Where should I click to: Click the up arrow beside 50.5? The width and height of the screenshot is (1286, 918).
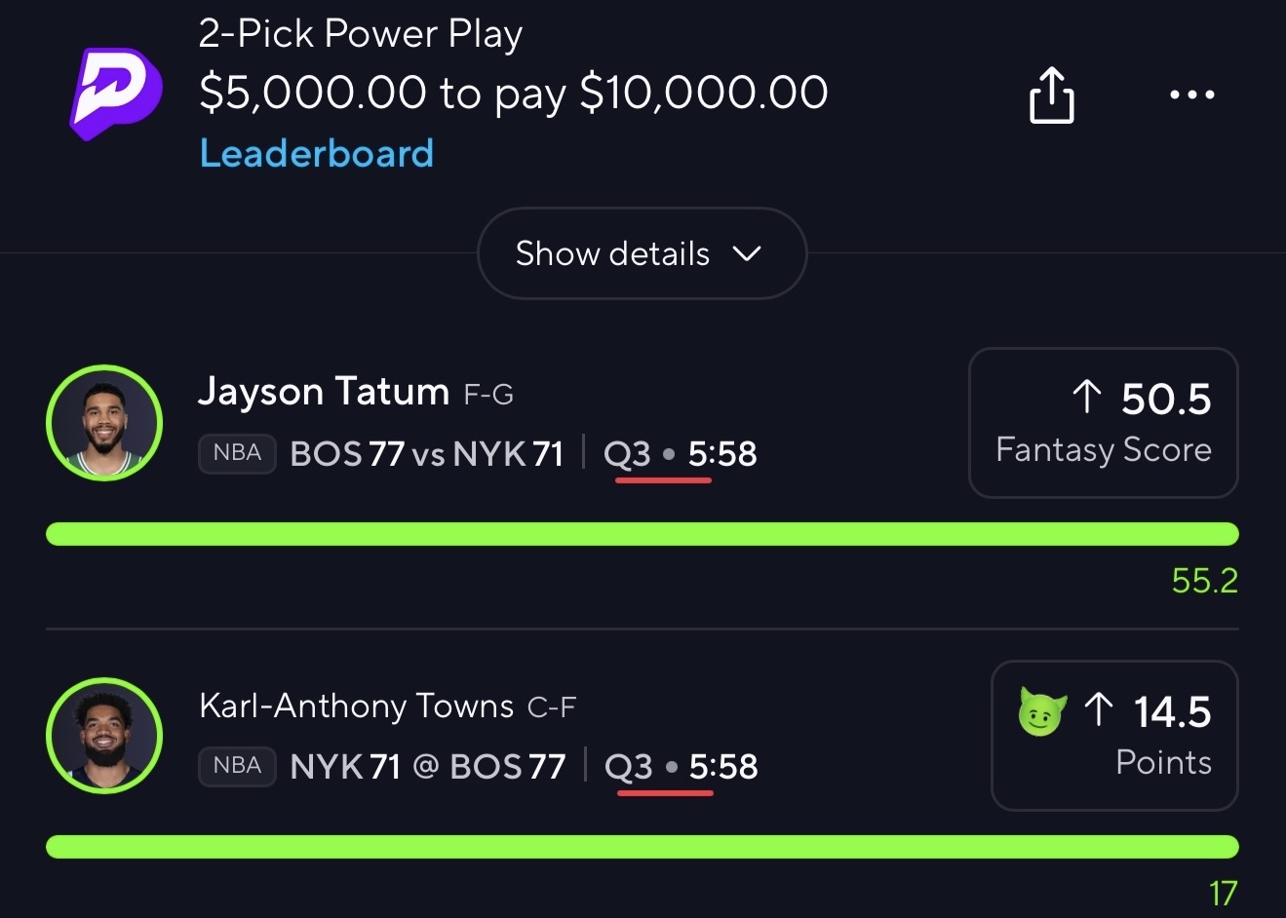click(x=1086, y=398)
